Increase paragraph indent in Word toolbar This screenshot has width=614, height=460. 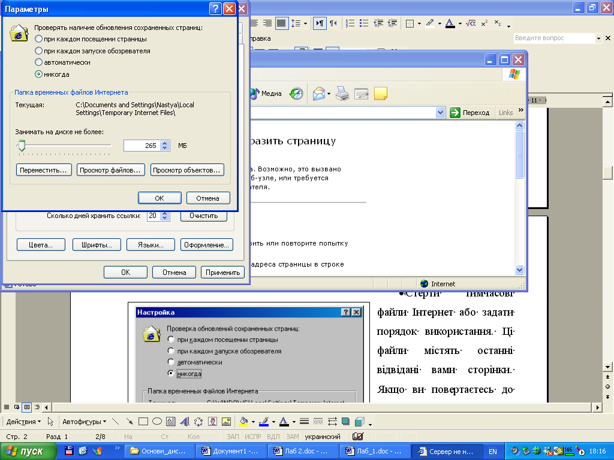coord(392,23)
